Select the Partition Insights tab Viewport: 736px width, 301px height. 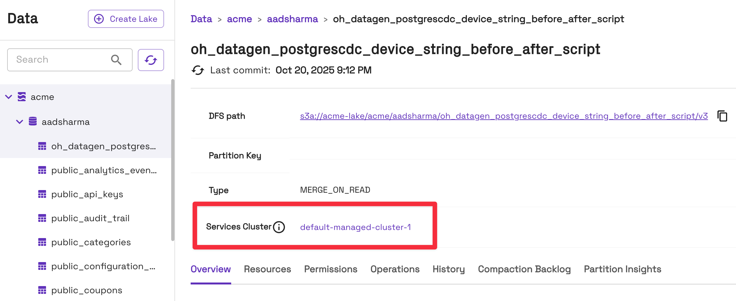[622, 269]
